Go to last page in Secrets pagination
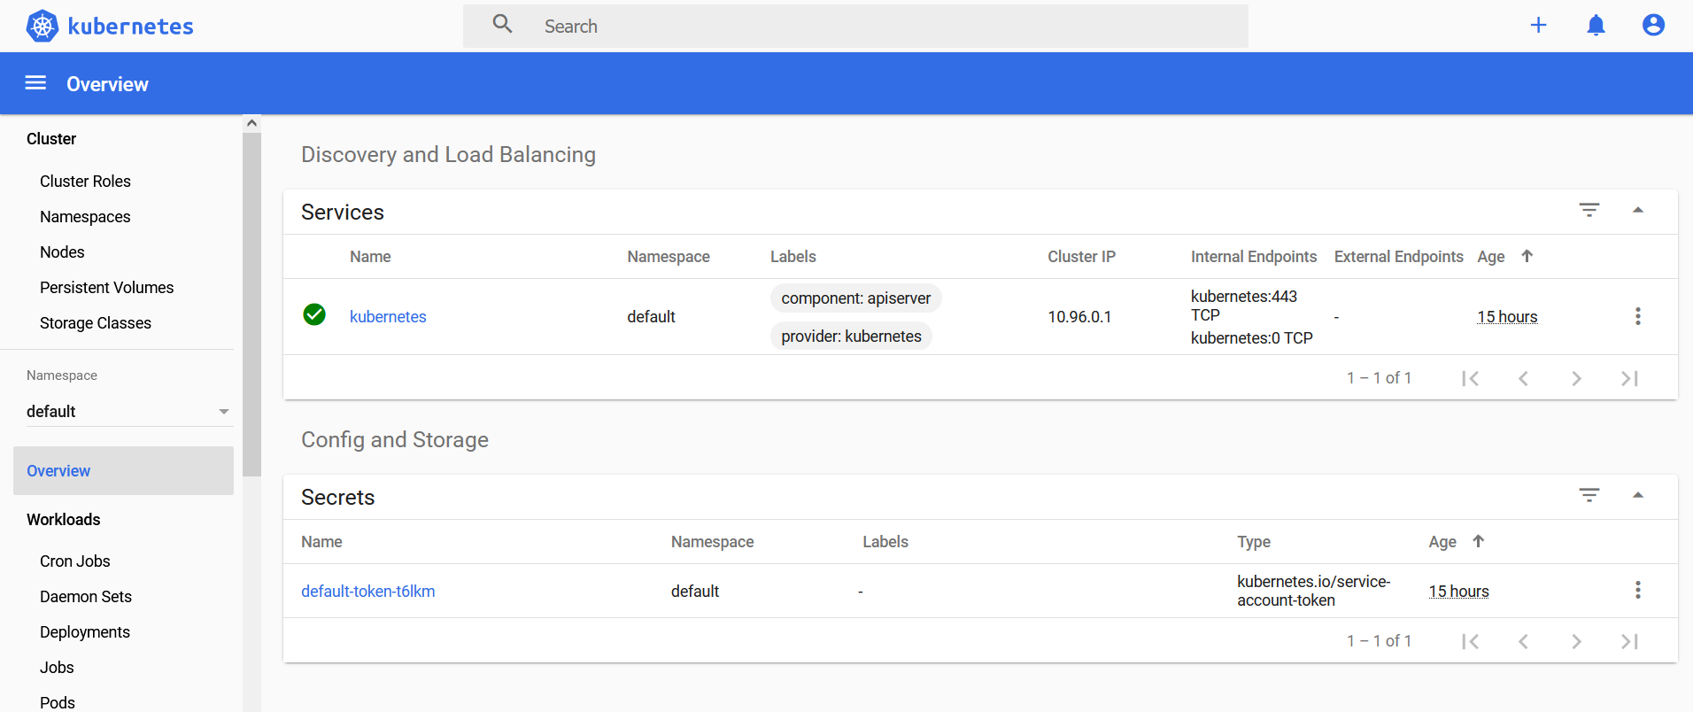1693x712 pixels. (x=1629, y=641)
